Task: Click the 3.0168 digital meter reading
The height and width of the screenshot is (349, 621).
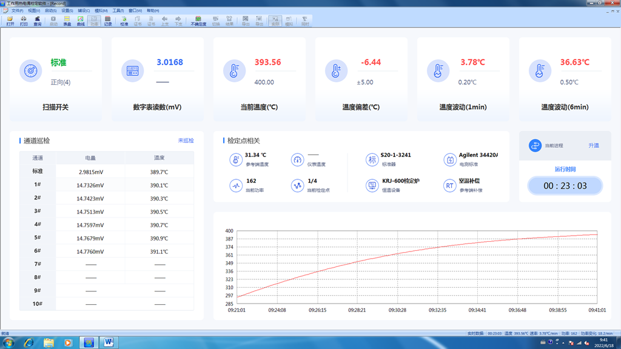Action: coord(170,62)
